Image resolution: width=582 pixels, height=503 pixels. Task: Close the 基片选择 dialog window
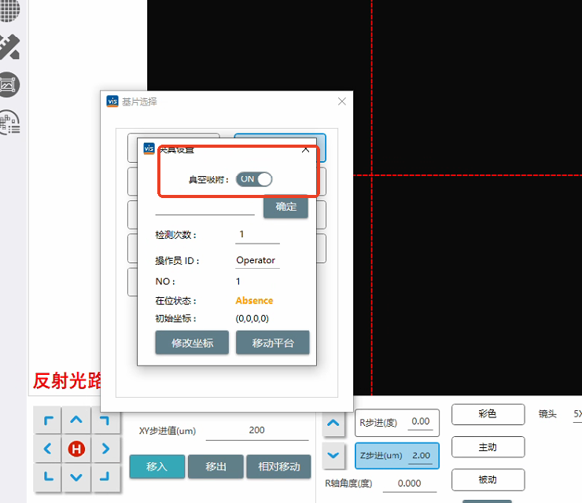342,101
